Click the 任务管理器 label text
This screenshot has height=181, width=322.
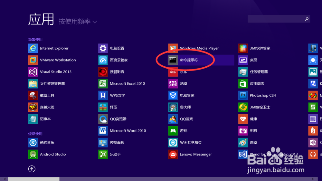[x=259, y=72]
